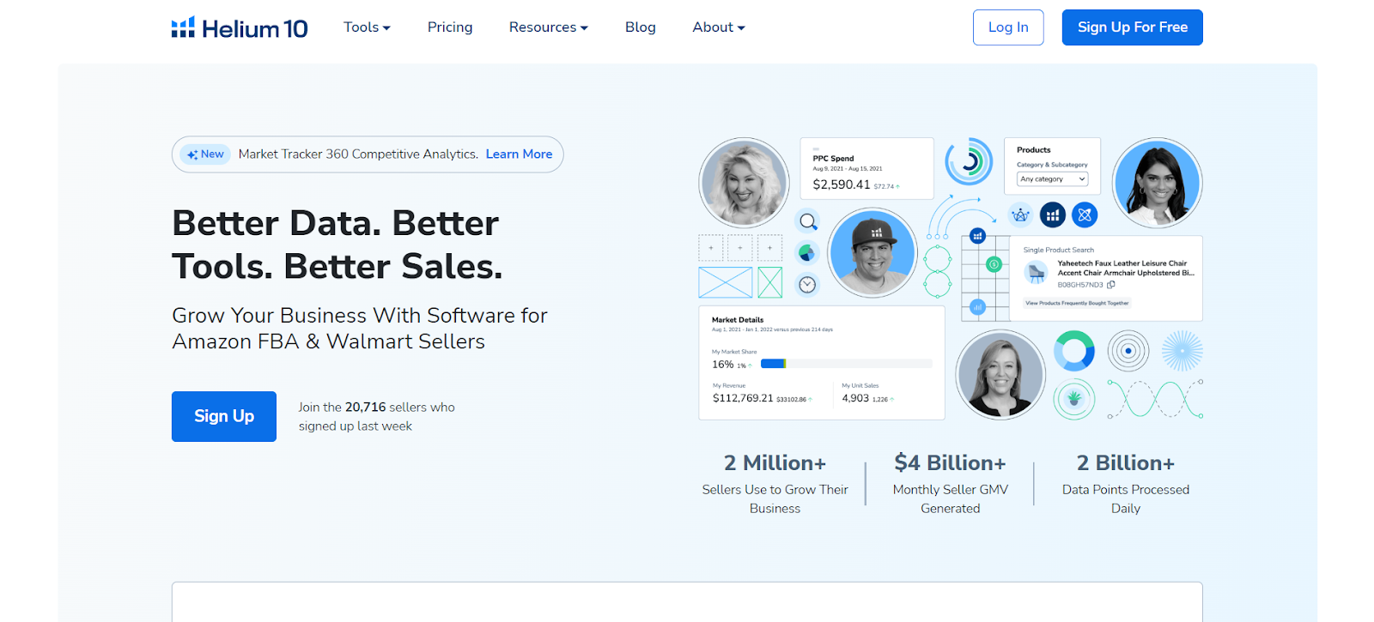Click the copy icon beside B08GH57ND3

(x=1111, y=285)
